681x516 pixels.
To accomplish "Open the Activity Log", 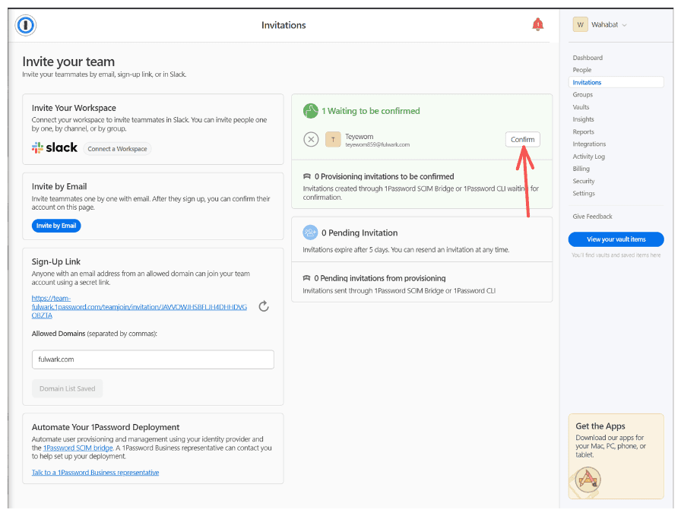I will pyautogui.click(x=589, y=156).
